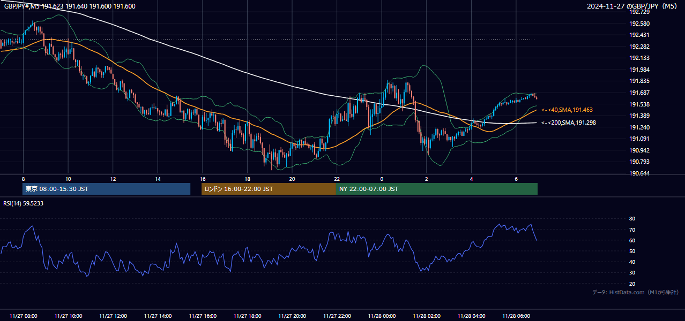Image resolution: width=685 pixels, height=321 pixels.
Task: Click hour label 10 under the price chart
Action: tap(68, 179)
